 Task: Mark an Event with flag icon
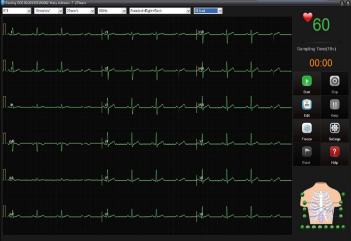coord(307,152)
